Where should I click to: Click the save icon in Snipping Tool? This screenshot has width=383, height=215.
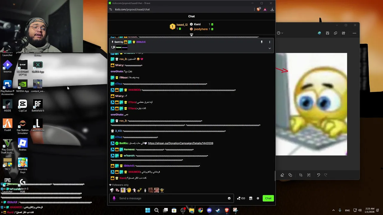tap(327, 33)
